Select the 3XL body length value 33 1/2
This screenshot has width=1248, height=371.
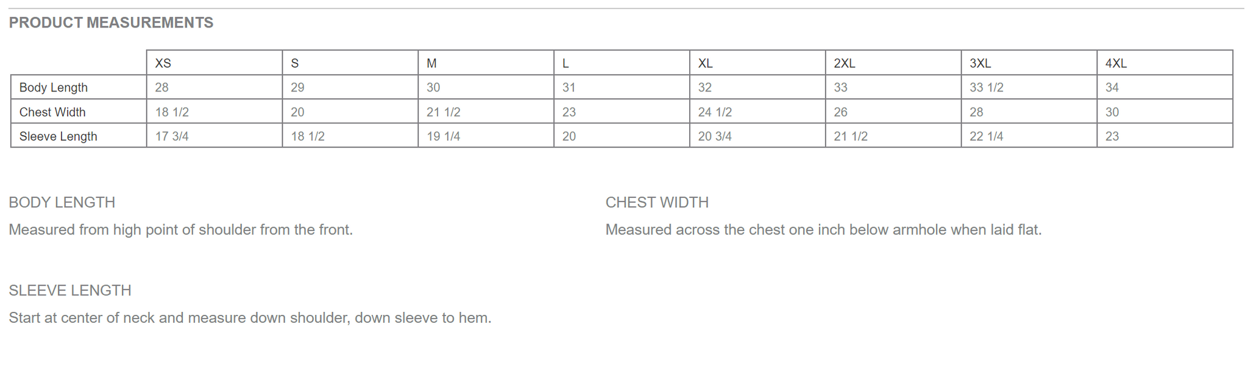tap(986, 88)
